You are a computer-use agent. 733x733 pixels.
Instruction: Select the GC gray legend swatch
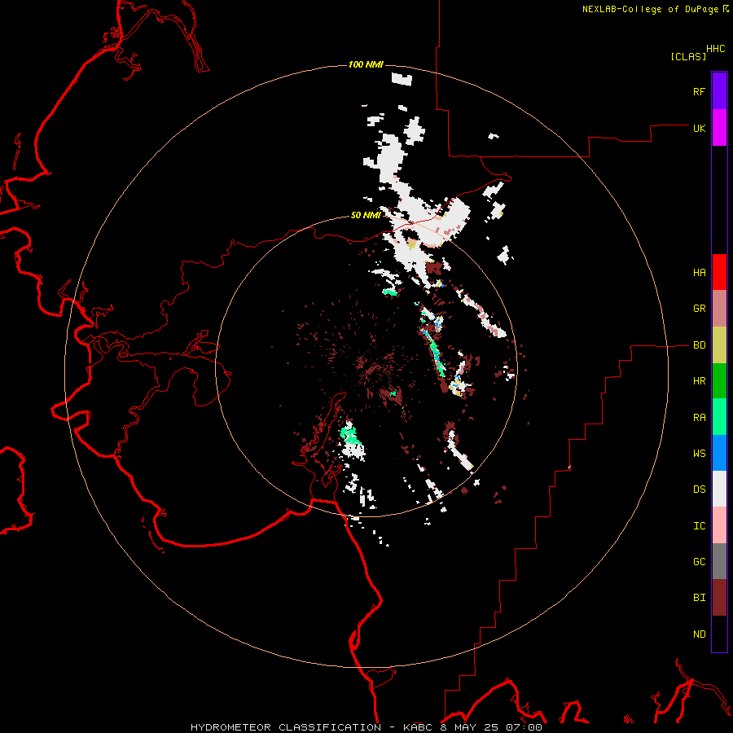pos(719,561)
